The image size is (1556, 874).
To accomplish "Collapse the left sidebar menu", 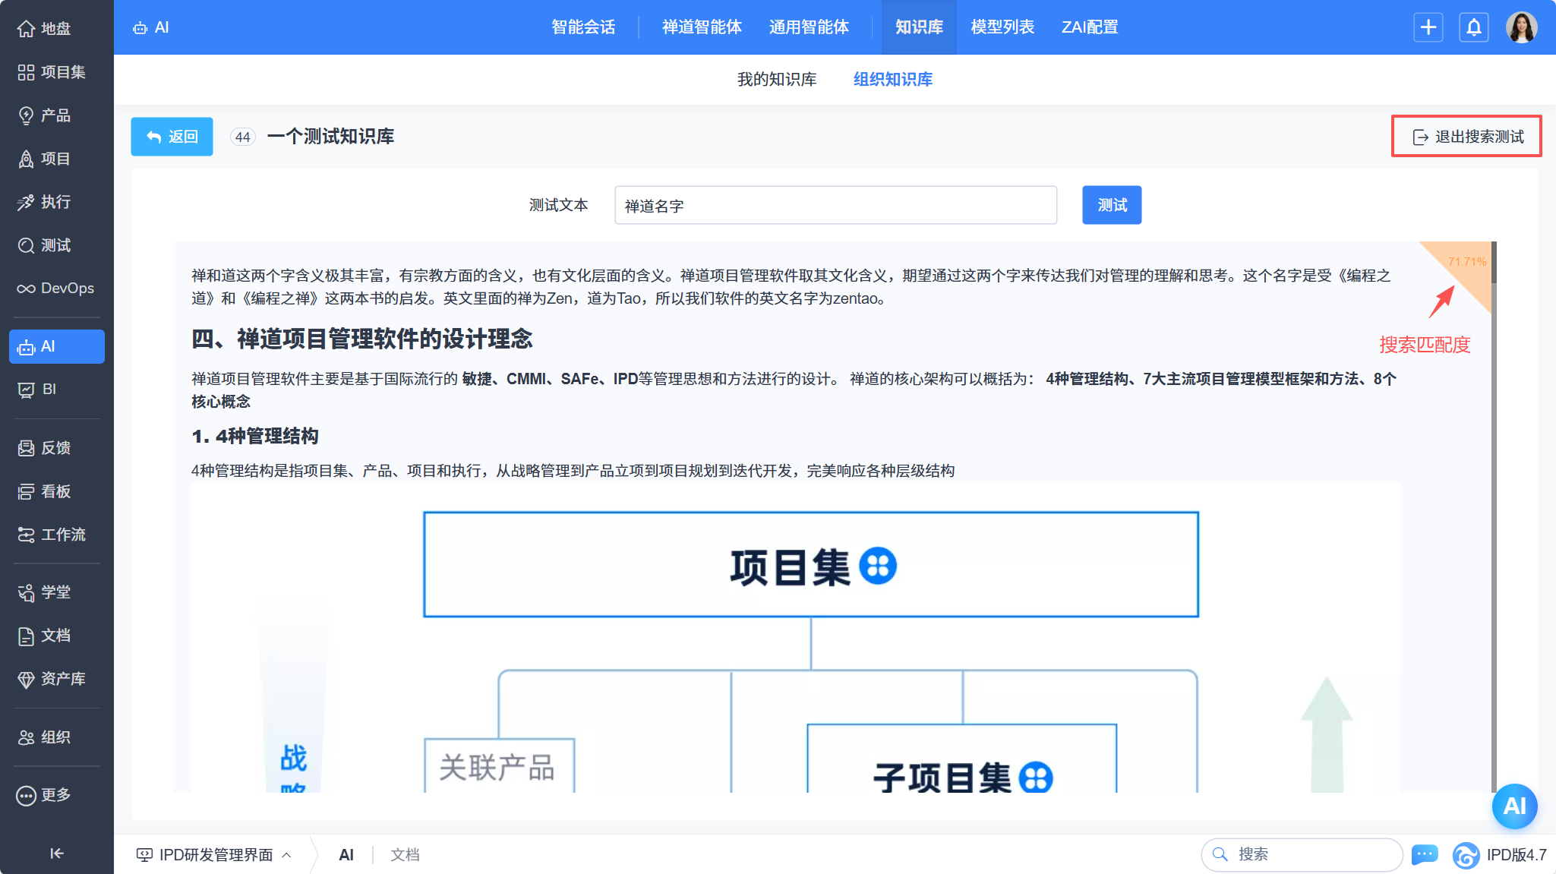I will (56, 853).
